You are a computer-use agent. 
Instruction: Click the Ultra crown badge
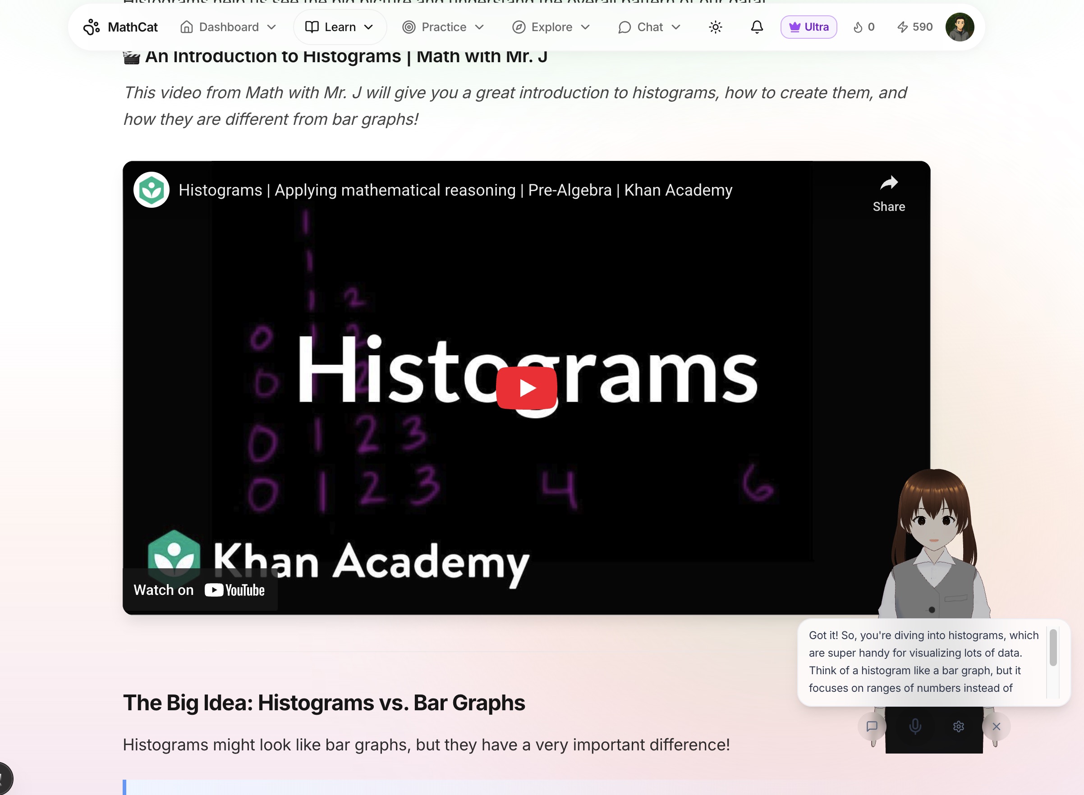point(808,27)
